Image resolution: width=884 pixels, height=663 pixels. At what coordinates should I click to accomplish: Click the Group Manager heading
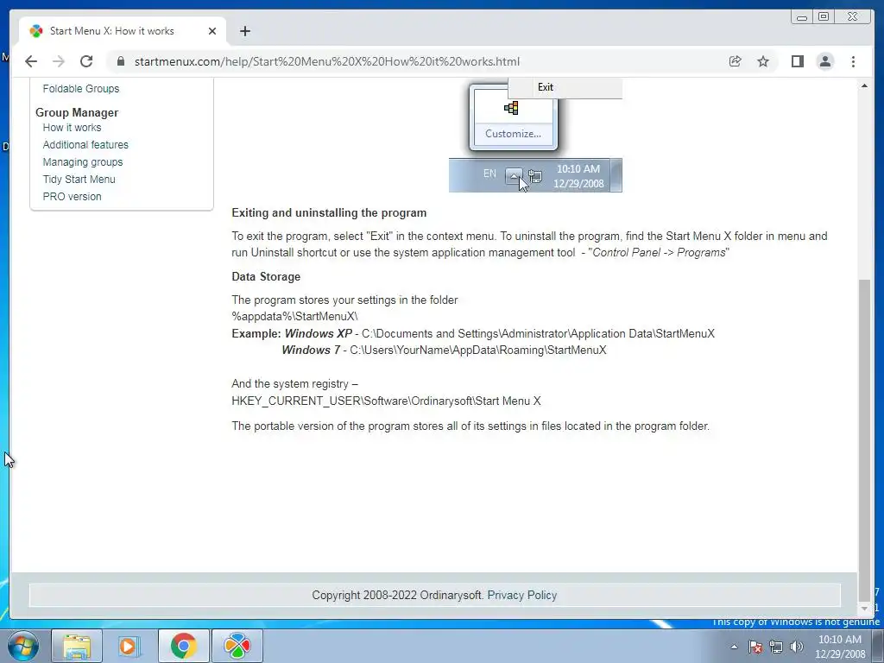tap(77, 112)
